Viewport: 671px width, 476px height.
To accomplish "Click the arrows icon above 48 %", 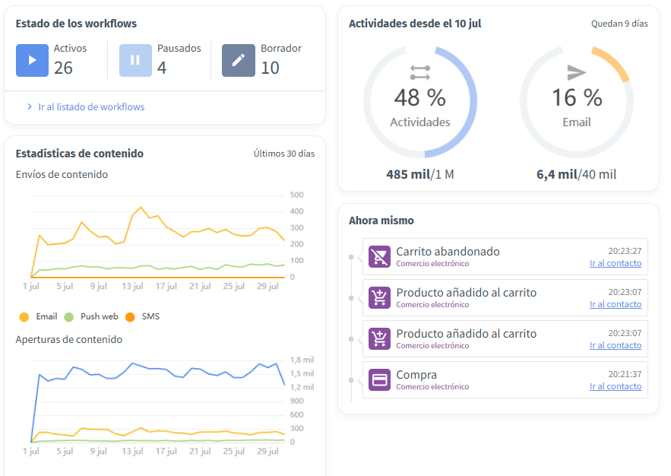I will click(x=420, y=72).
